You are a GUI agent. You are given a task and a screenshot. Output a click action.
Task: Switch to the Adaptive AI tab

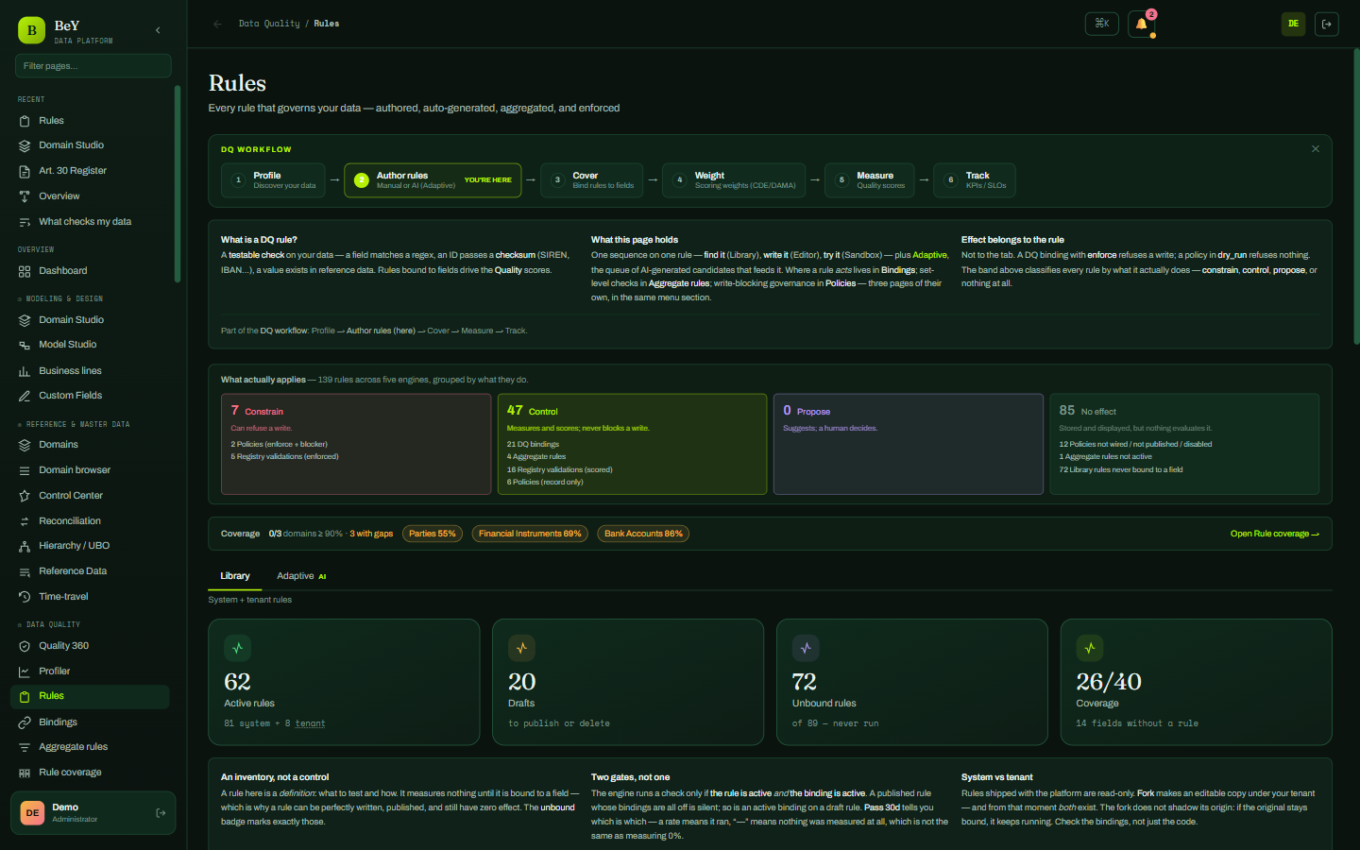click(301, 576)
